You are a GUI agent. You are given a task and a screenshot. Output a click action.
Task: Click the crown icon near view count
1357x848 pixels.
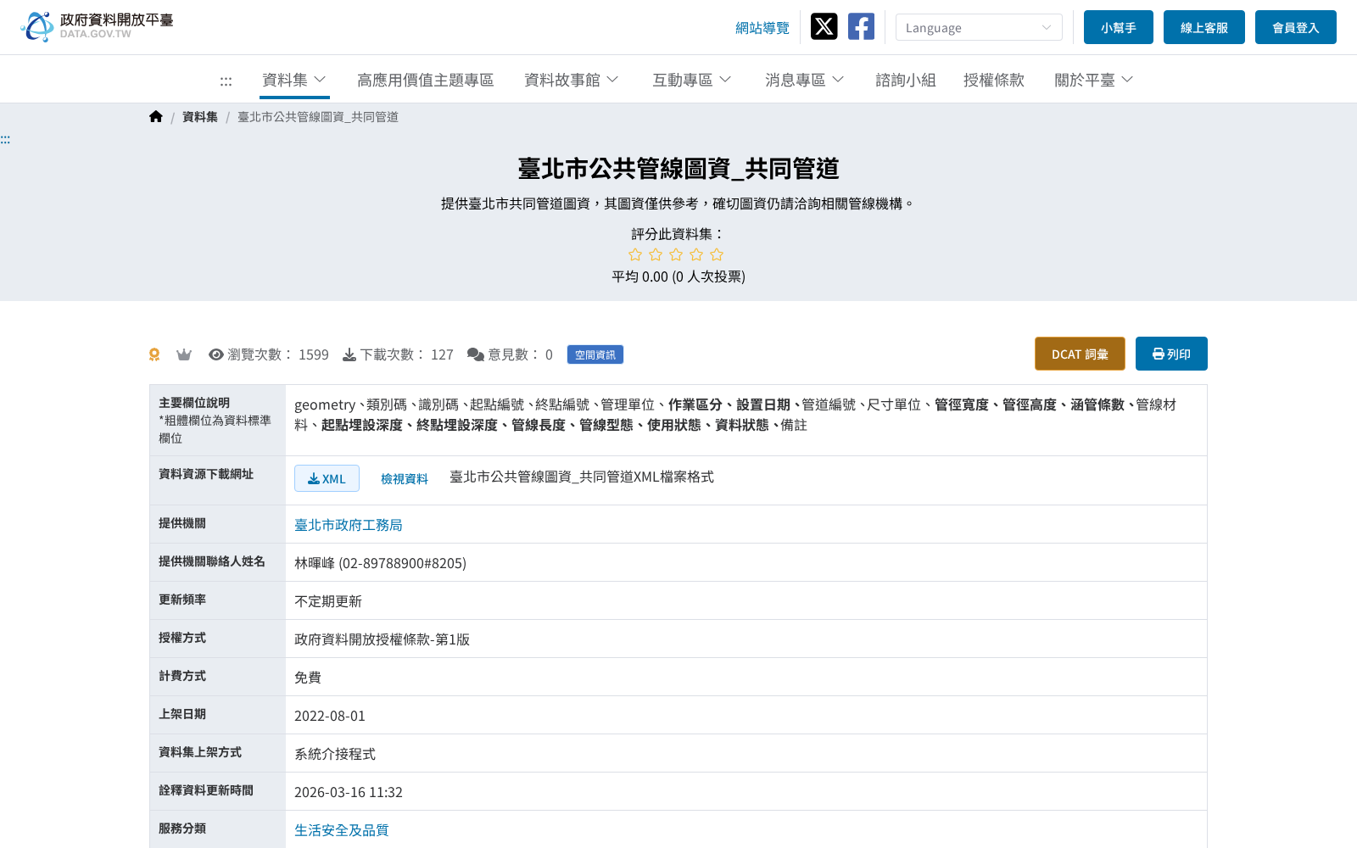(183, 354)
